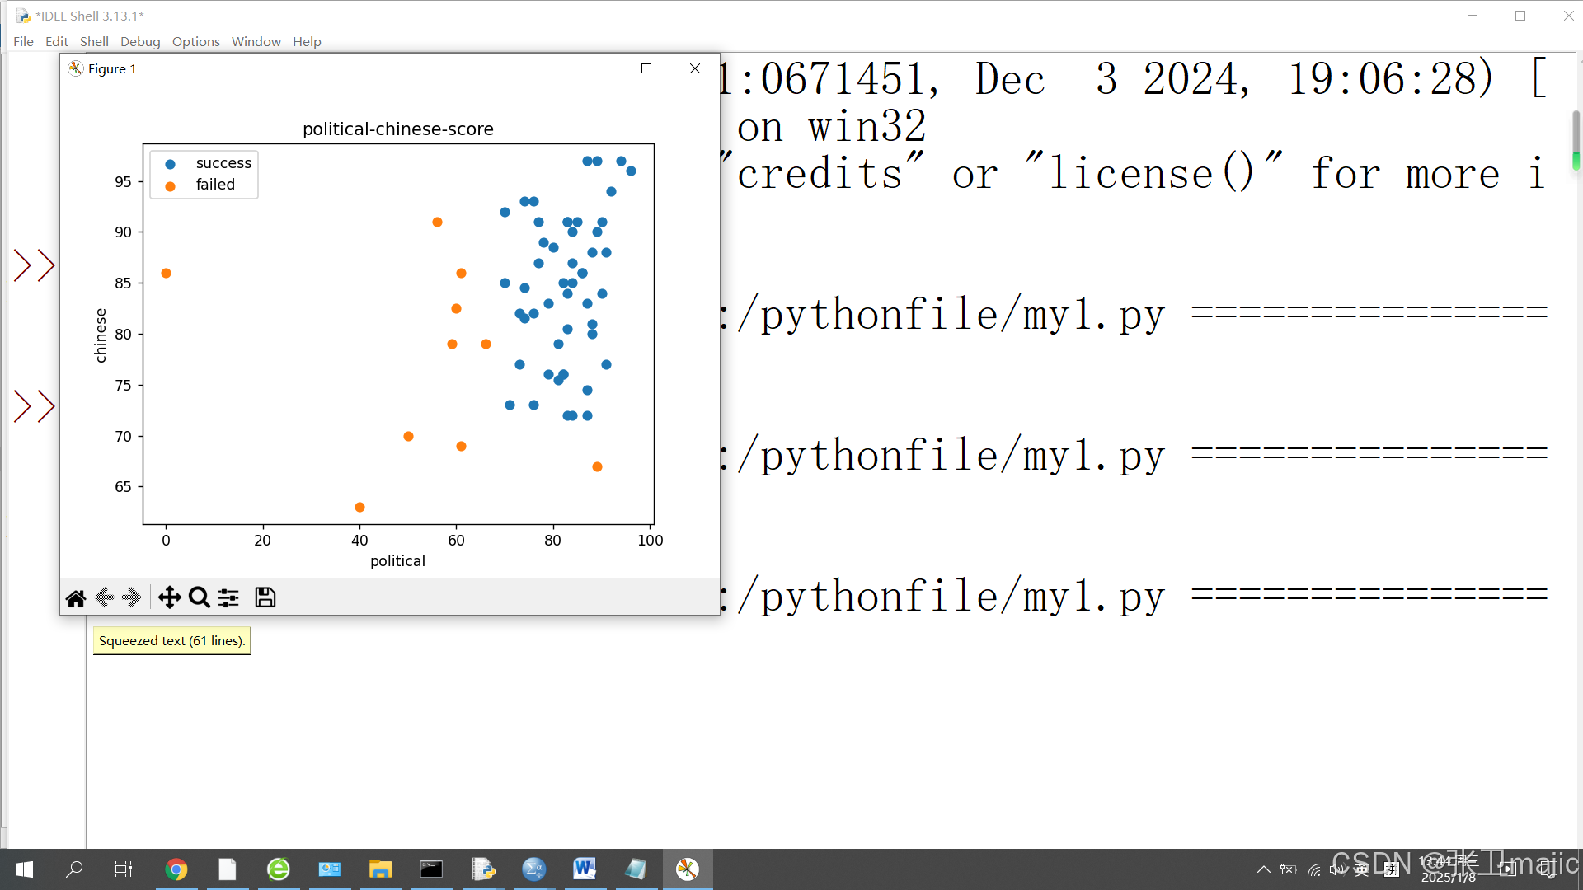Toggle the Pan axes tool
This screenshot has width=1583, height=890.
[x=170, y=598]
